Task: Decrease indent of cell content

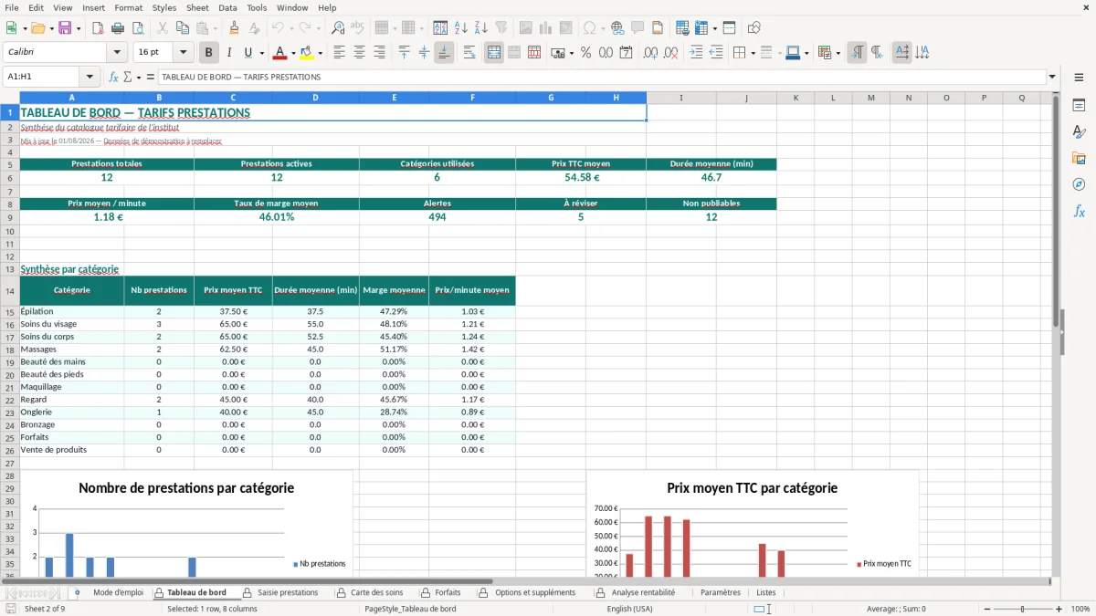Action: (x=716, y=53)
